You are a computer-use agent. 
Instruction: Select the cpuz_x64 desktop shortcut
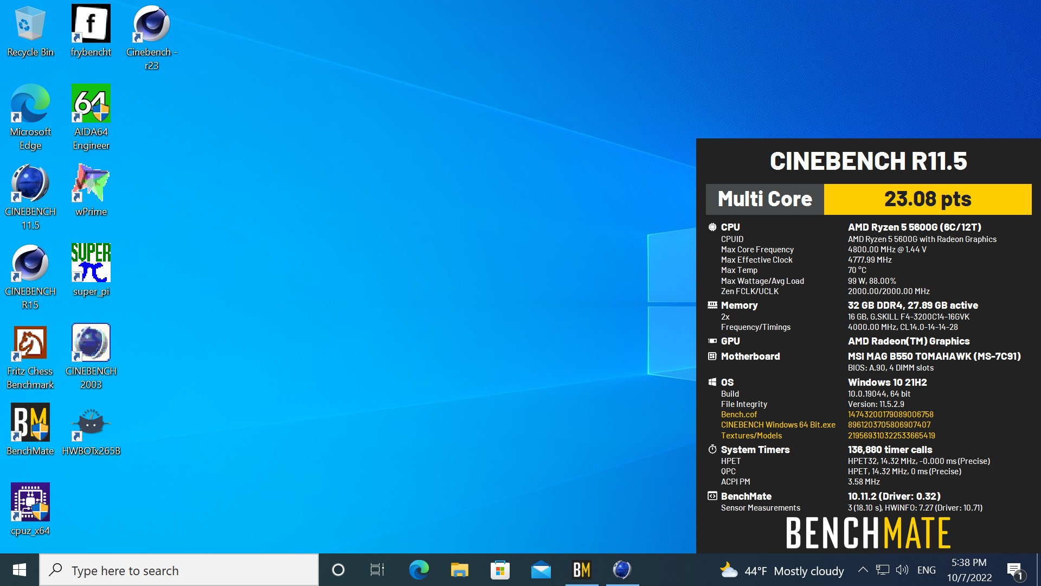(x=30, y=509)
